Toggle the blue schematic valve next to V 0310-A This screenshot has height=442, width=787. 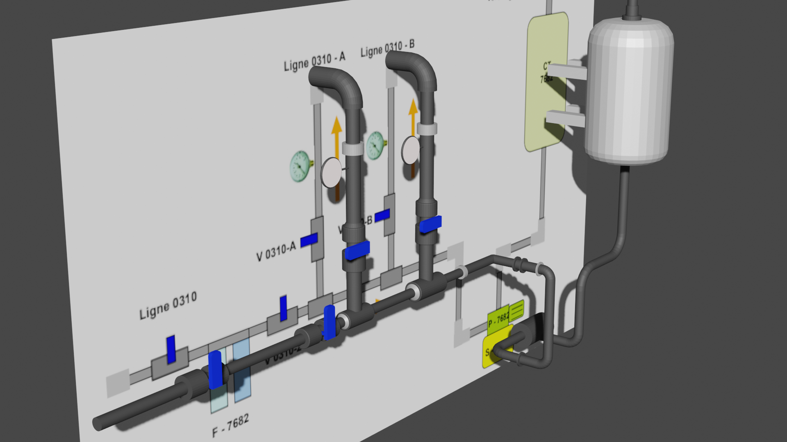coord(309,240)
